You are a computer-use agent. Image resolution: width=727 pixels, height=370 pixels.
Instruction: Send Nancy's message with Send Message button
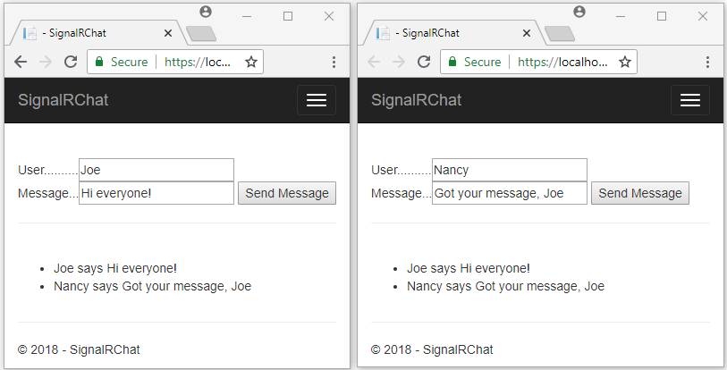coord(640,193)
